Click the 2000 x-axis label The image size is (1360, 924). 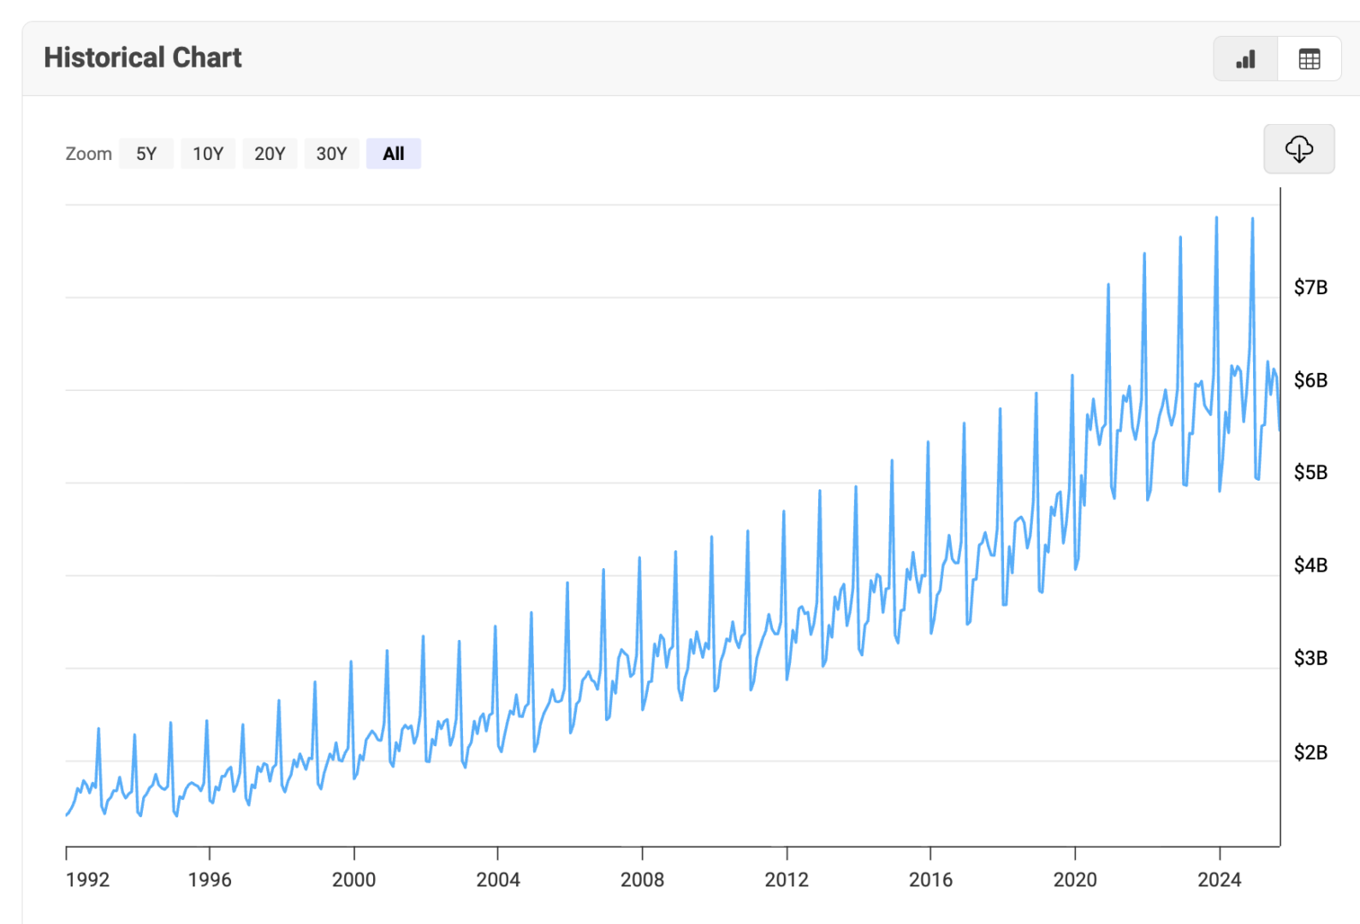click(353, 880)
